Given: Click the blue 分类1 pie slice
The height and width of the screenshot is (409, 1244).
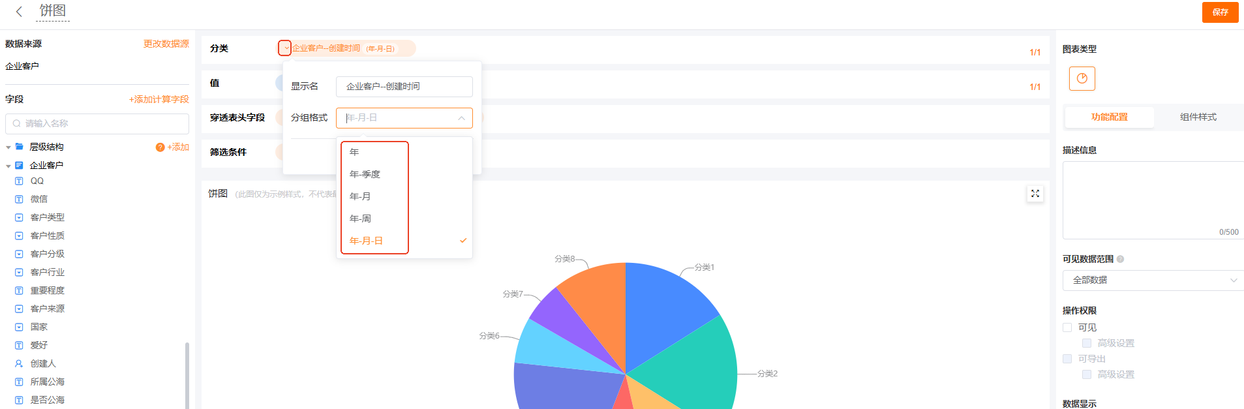Looking at the screenshot, I should [x=665, y=307].
